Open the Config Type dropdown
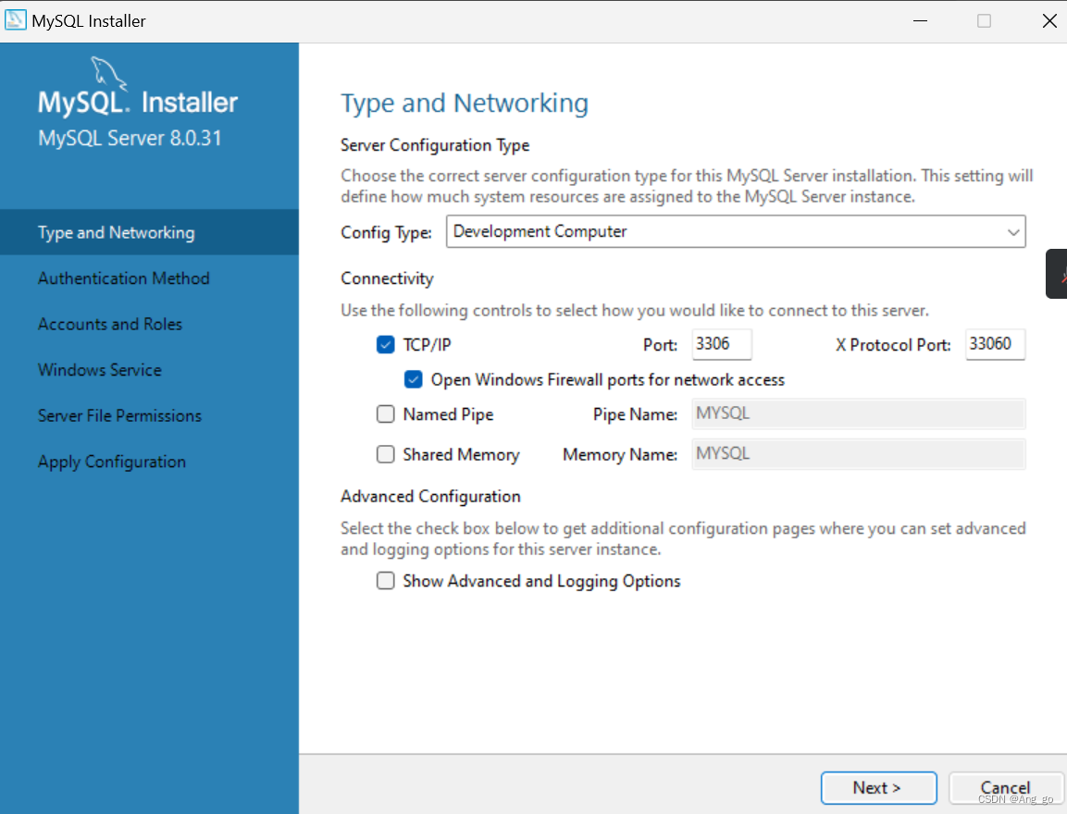 (736, 232)
